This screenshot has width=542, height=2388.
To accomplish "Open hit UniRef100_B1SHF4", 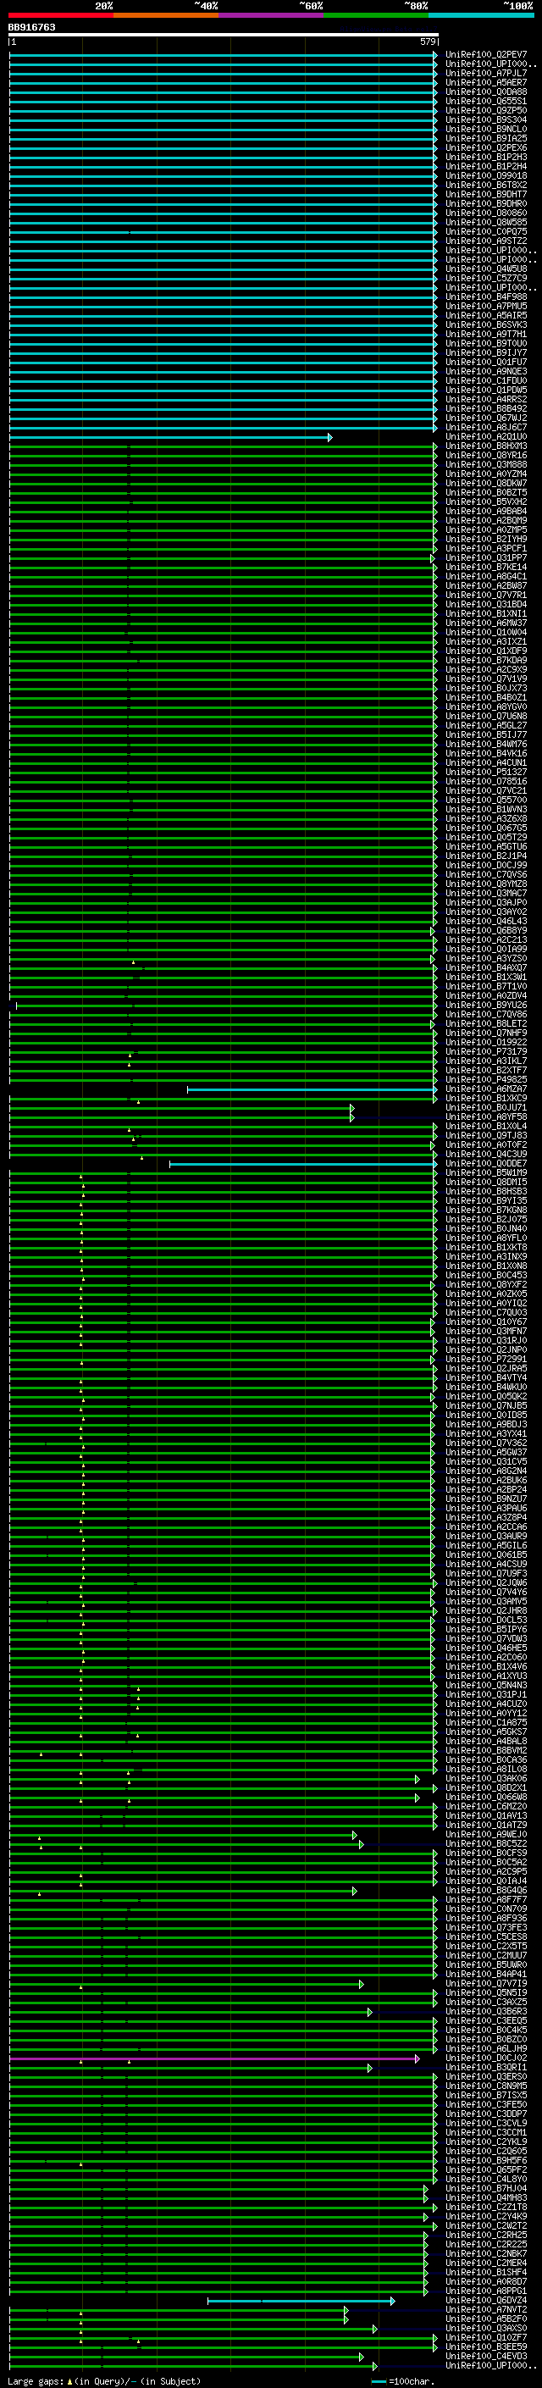I will coord(486,2272).
